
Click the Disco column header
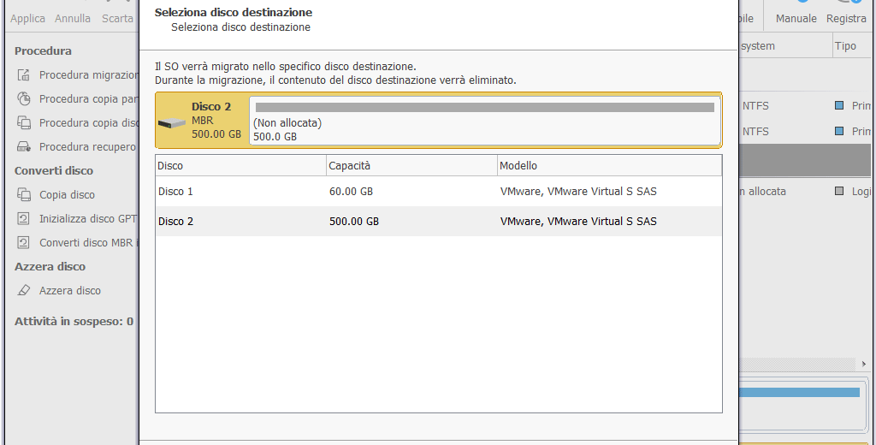tap(240, 165)
